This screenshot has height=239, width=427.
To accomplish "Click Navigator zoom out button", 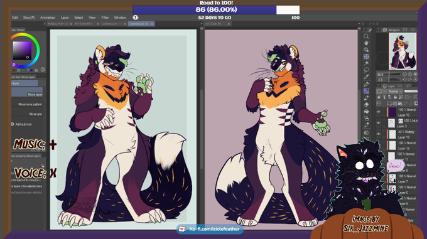I will pos(404,74).
